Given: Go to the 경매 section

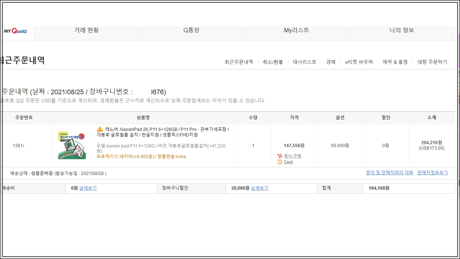Looking at the screenshot, I should [x=331, y=62].
